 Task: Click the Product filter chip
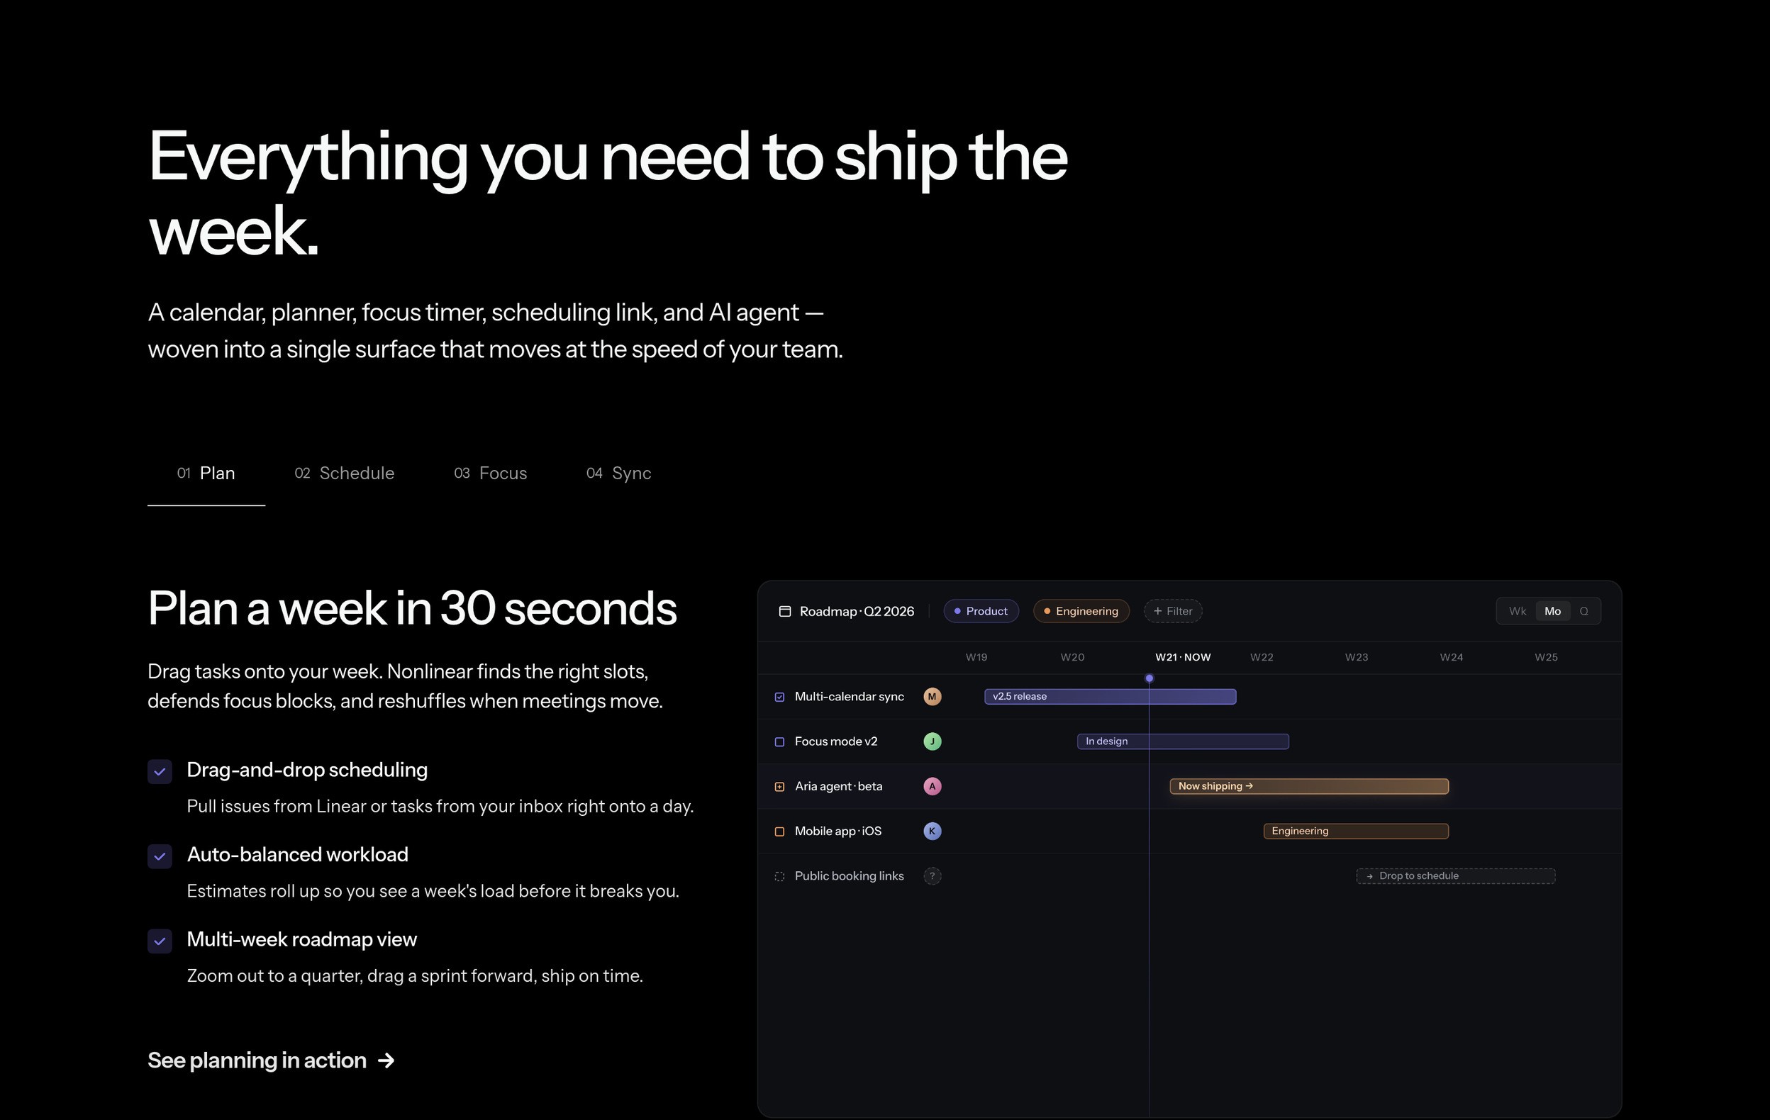click(x=981, y=611)
